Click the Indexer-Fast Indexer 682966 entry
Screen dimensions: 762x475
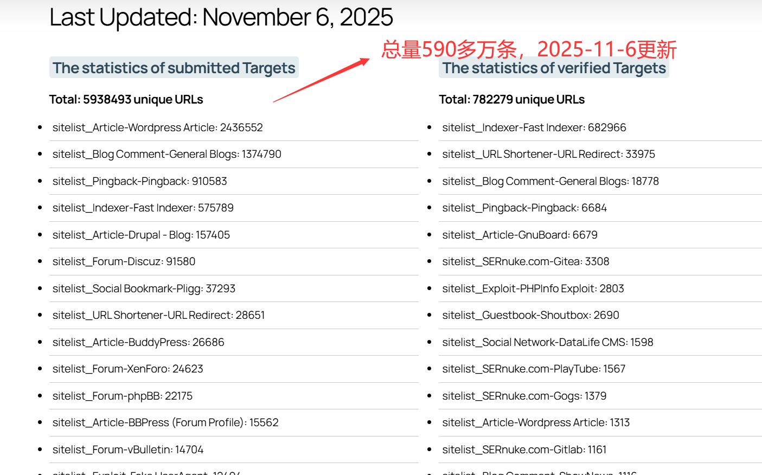(534, 127)
